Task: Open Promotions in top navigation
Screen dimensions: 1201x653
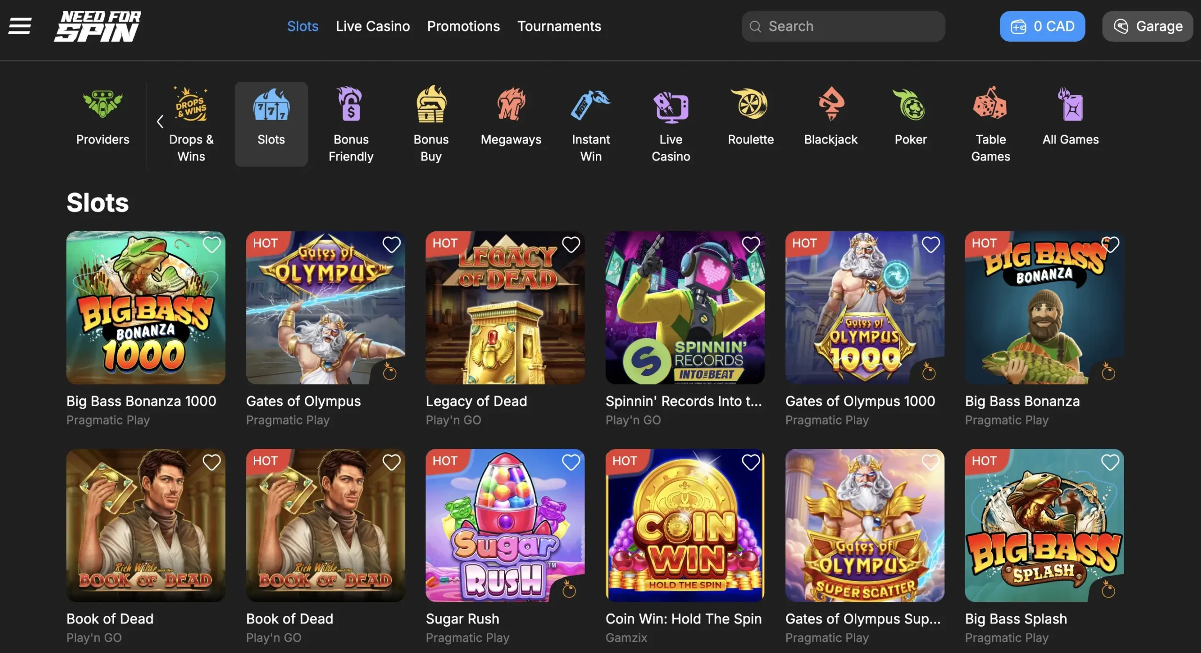Action: [464, 26]
